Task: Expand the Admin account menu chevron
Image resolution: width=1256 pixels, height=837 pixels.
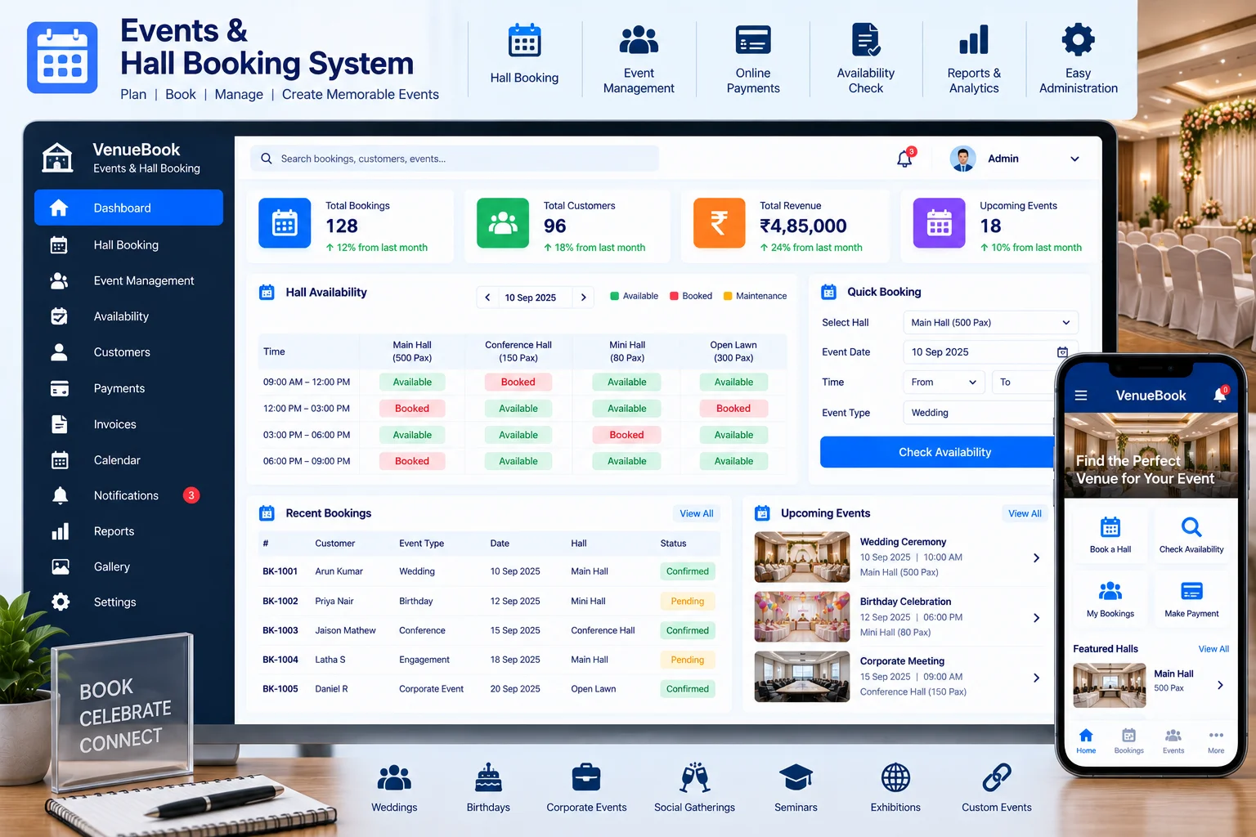Action: click(1074, 159)
